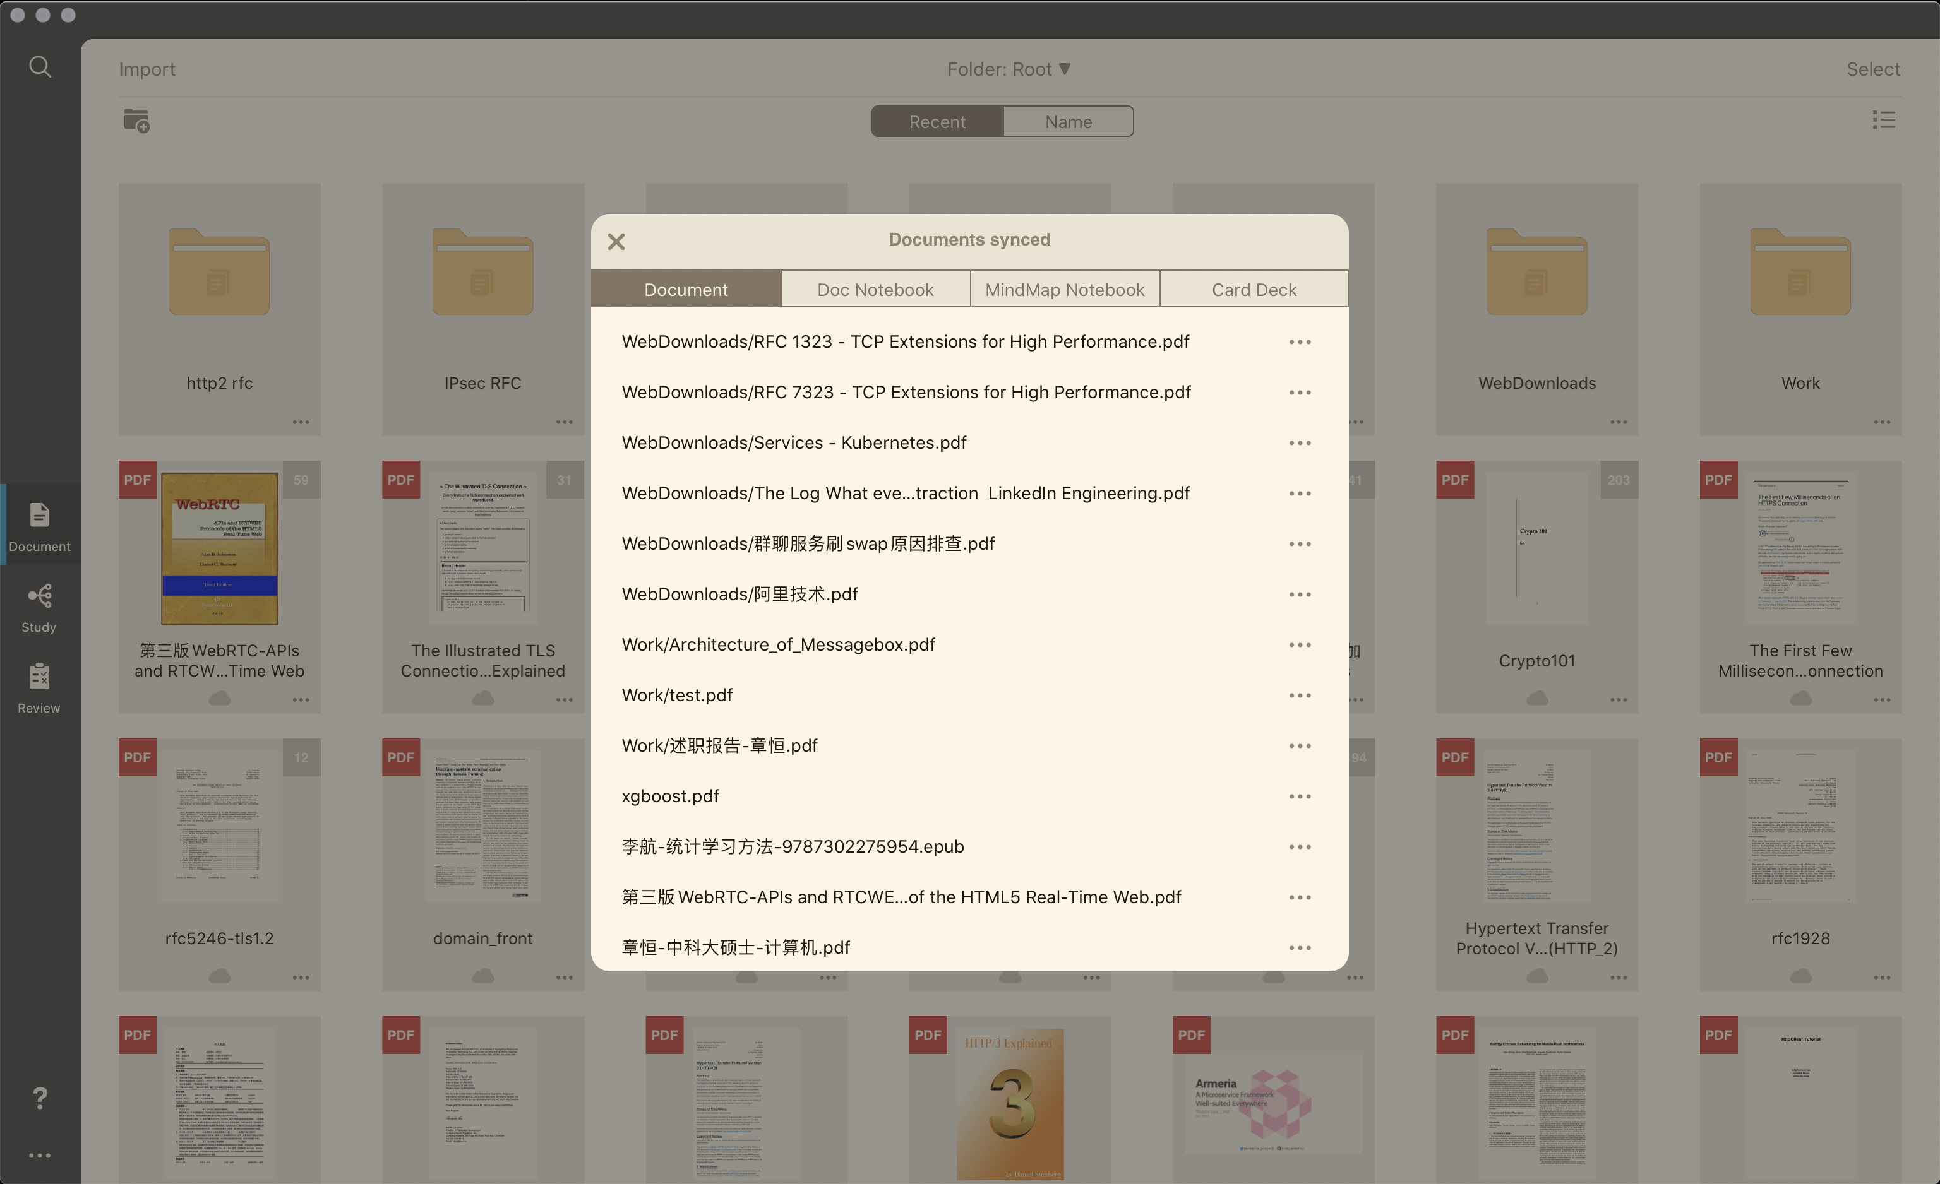
Task: Open options menu of http2 rfc folder
Action: pyautogui.click(x=301, y=422)
